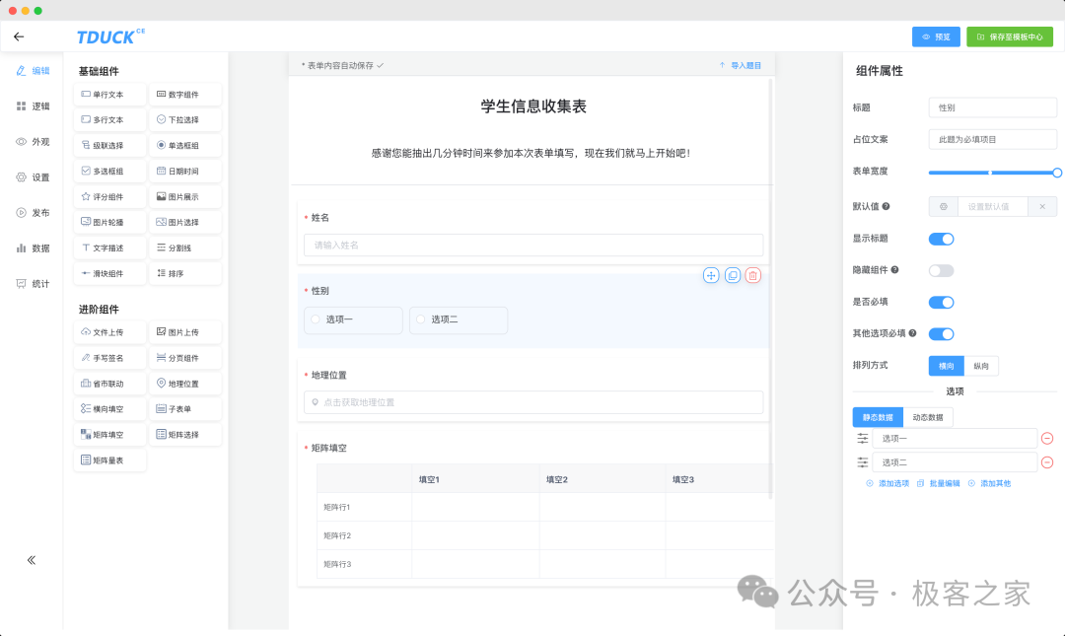
Task: Click the copy icon above 性别 field
Action: (732, 275)
